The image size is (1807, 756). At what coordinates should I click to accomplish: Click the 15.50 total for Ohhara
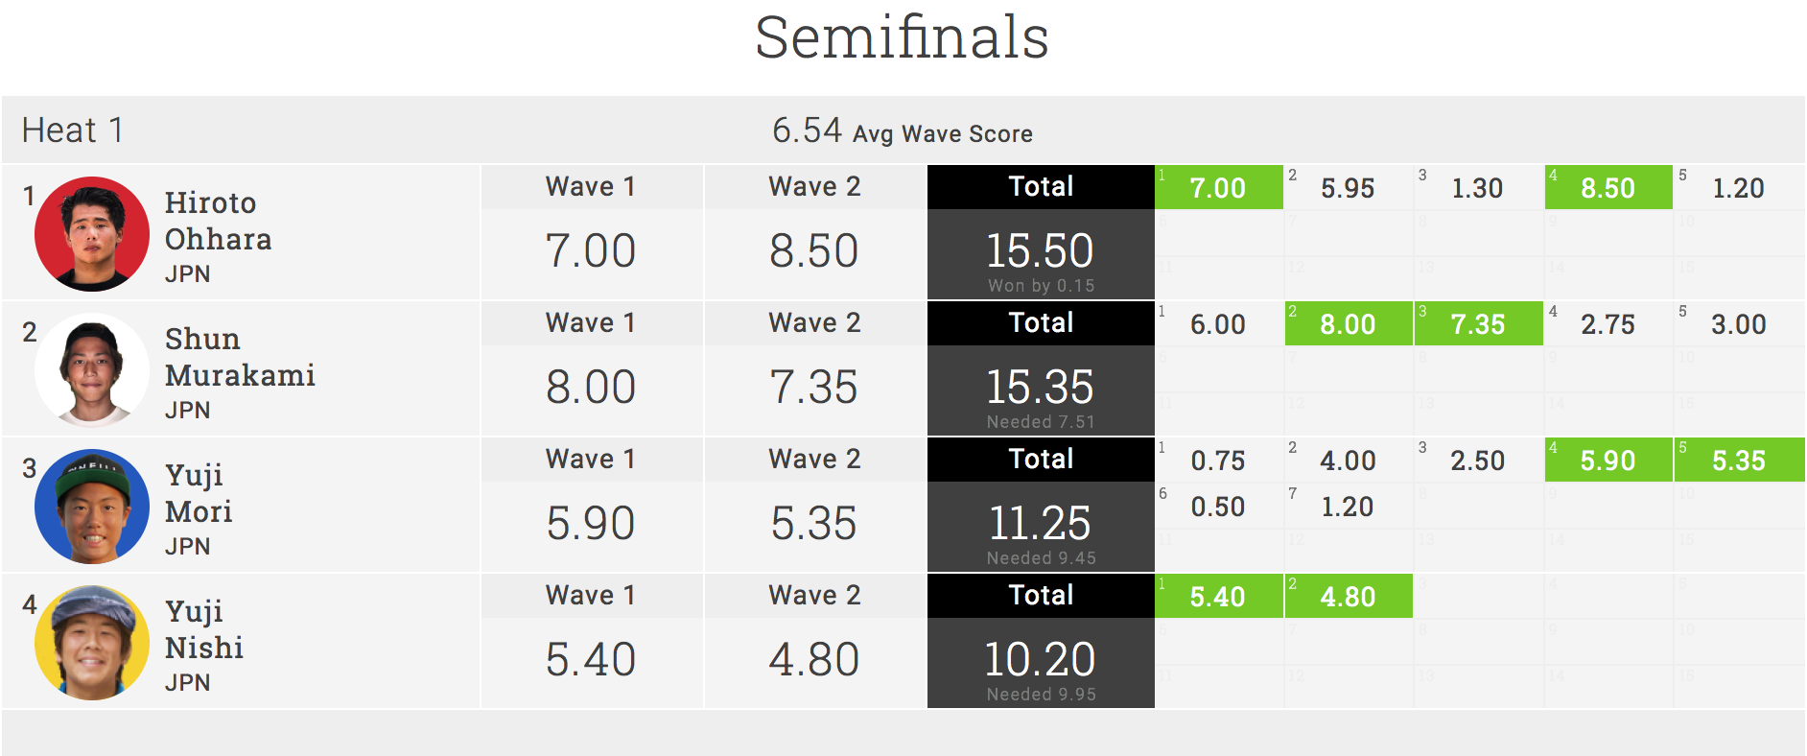[x=1041, y=251]
